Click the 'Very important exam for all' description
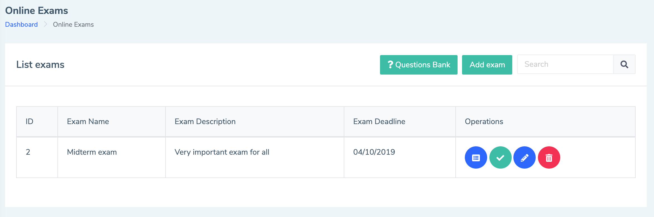 click(x=222, y=152)
